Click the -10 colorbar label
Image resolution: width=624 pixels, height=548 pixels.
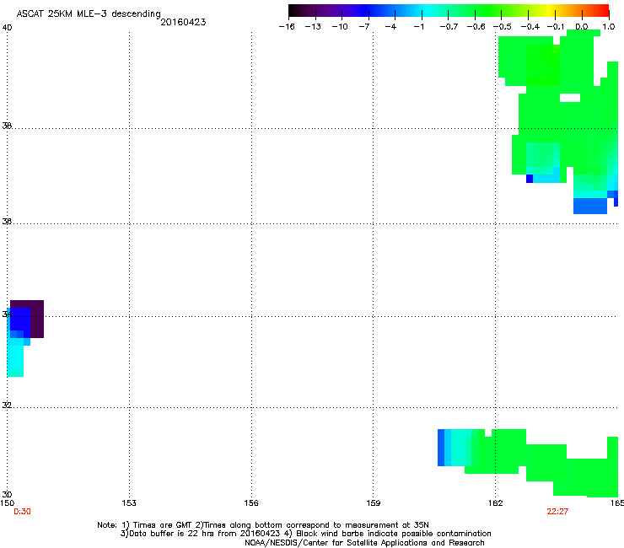click(340, 27)
